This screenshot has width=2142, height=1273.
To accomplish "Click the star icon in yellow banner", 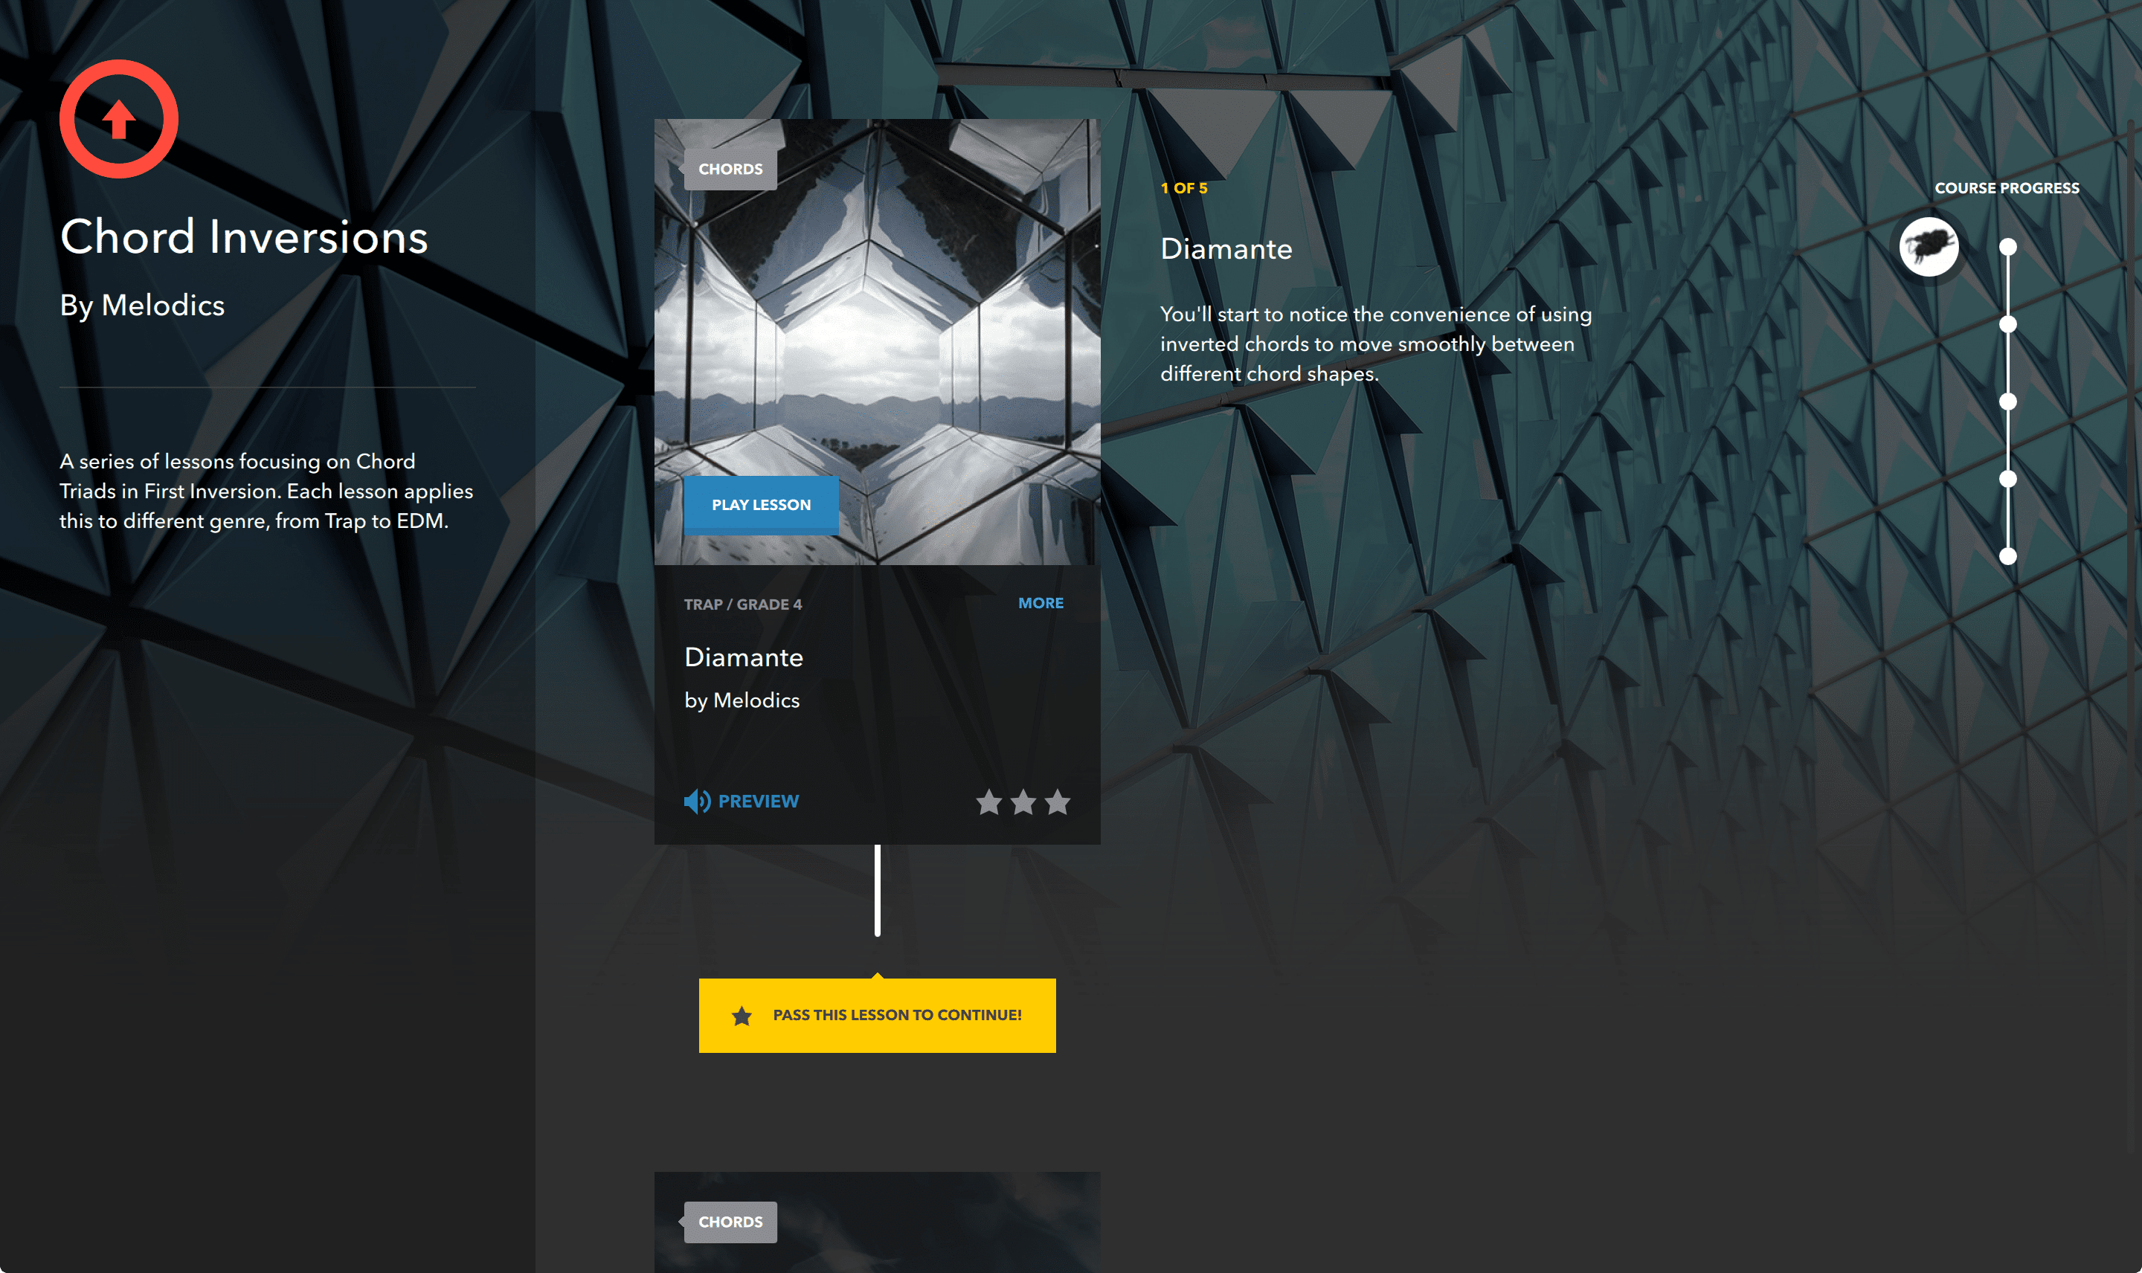I will [742, 1016].
